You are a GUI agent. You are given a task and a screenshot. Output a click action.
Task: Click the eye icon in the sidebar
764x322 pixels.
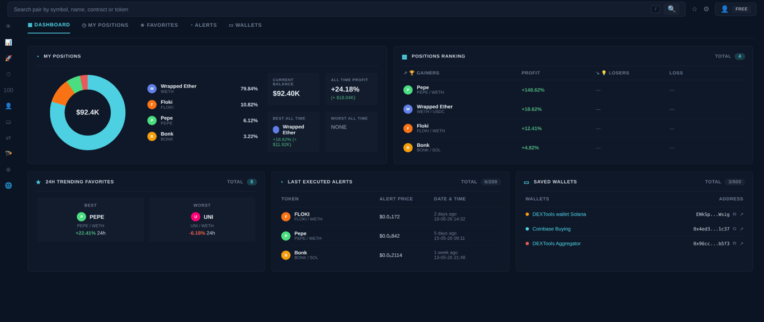pos(8,27)
